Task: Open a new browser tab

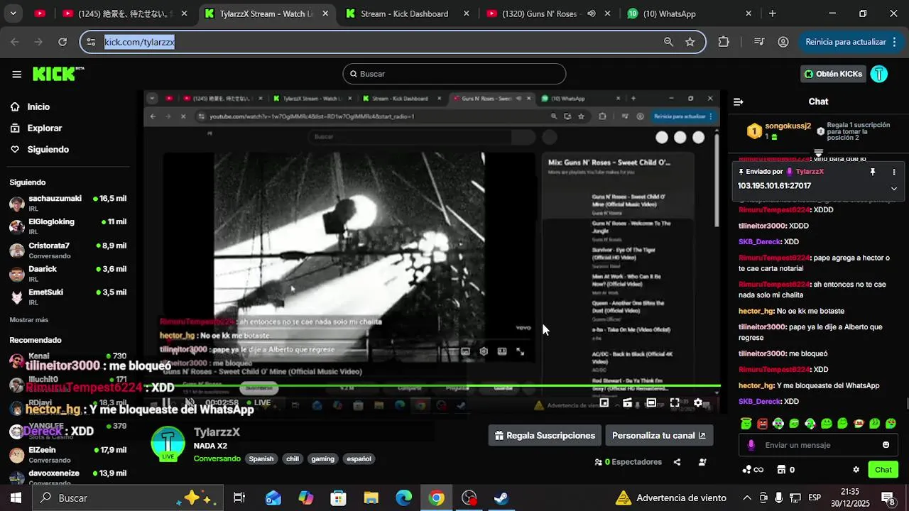Action: pos(773,13)
